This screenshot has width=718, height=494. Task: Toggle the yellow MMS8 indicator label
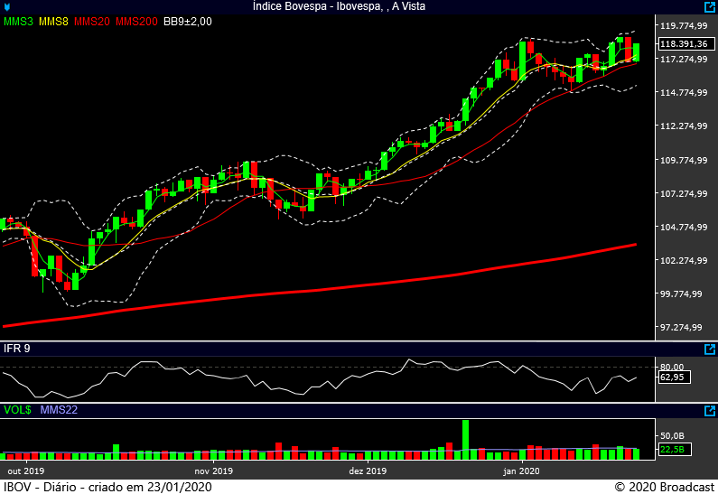coord(53,22)
